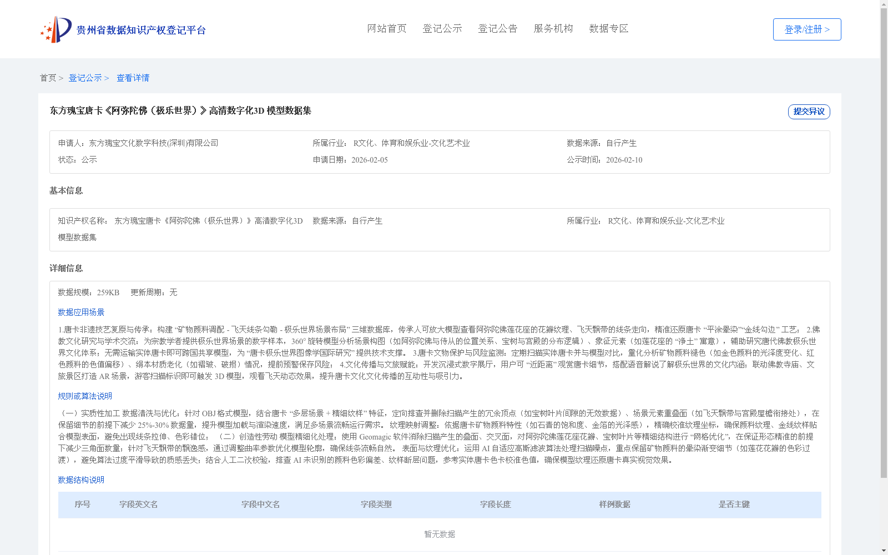The image size is (888, 555).
Task: Click 查看详情 in the breadcrumb
Action: point(133,78)
